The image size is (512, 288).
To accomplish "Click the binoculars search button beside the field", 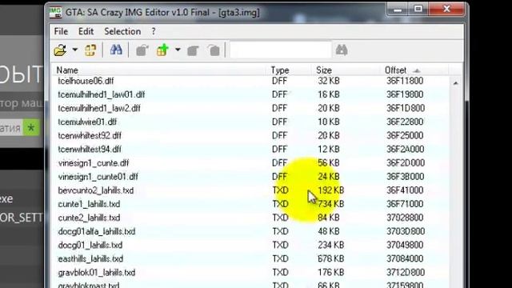I will [x=342, y=50].
